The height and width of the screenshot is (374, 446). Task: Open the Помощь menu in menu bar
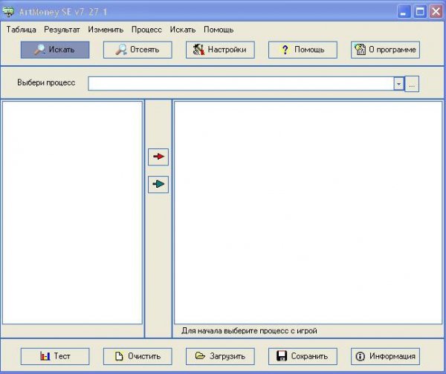click(x=219, y=30)
